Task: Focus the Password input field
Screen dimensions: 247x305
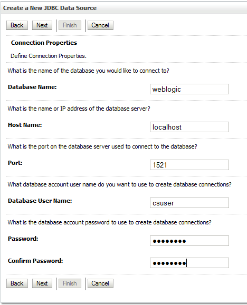Action: 189,241
